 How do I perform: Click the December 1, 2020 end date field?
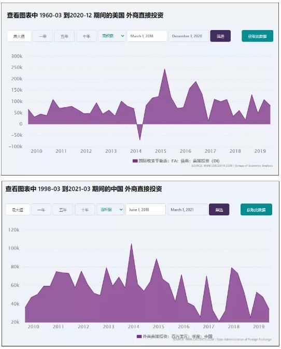point(189,36)
